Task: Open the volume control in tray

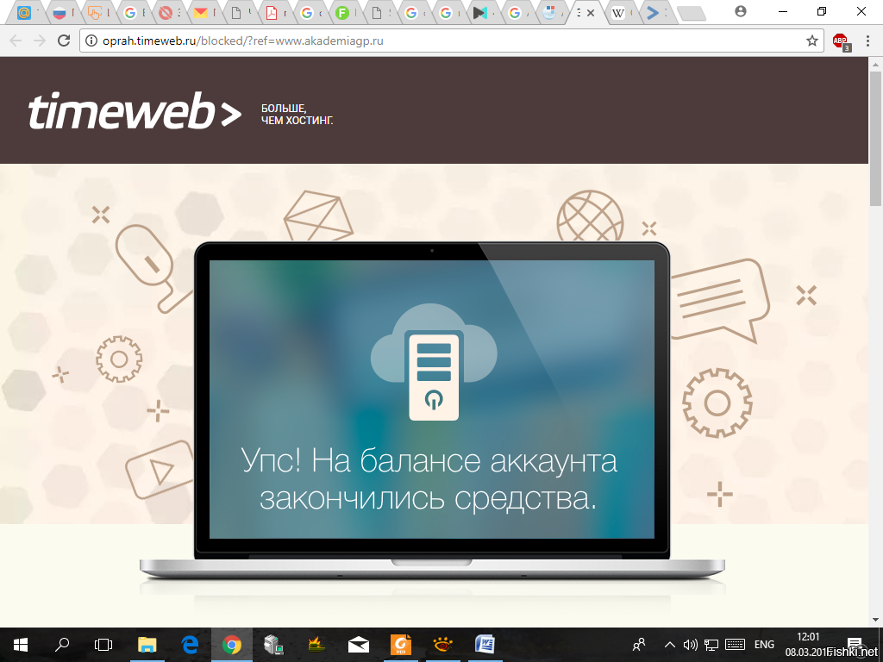Action: (x=690, y=645)
